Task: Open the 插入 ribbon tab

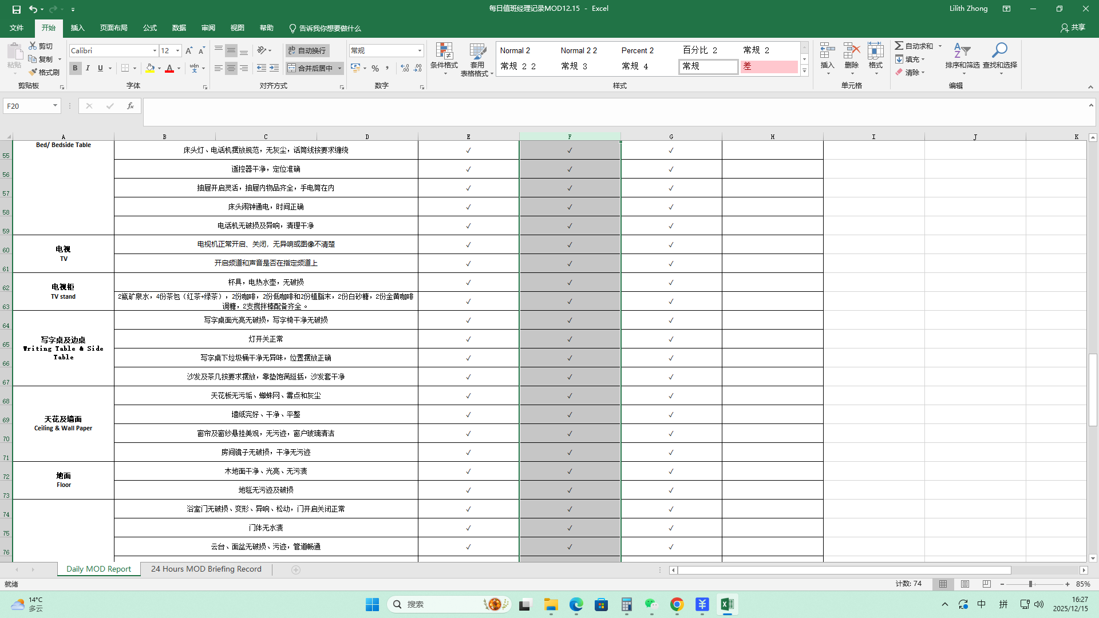Action: pyautogui.click(x=77, y=28)
